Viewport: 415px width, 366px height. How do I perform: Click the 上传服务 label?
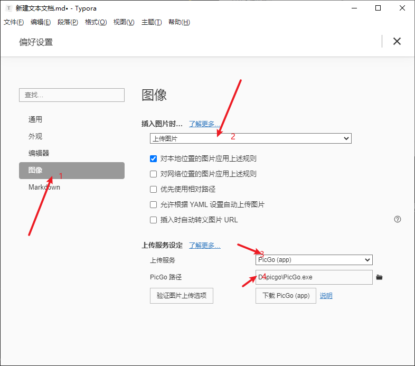point(163,260)
